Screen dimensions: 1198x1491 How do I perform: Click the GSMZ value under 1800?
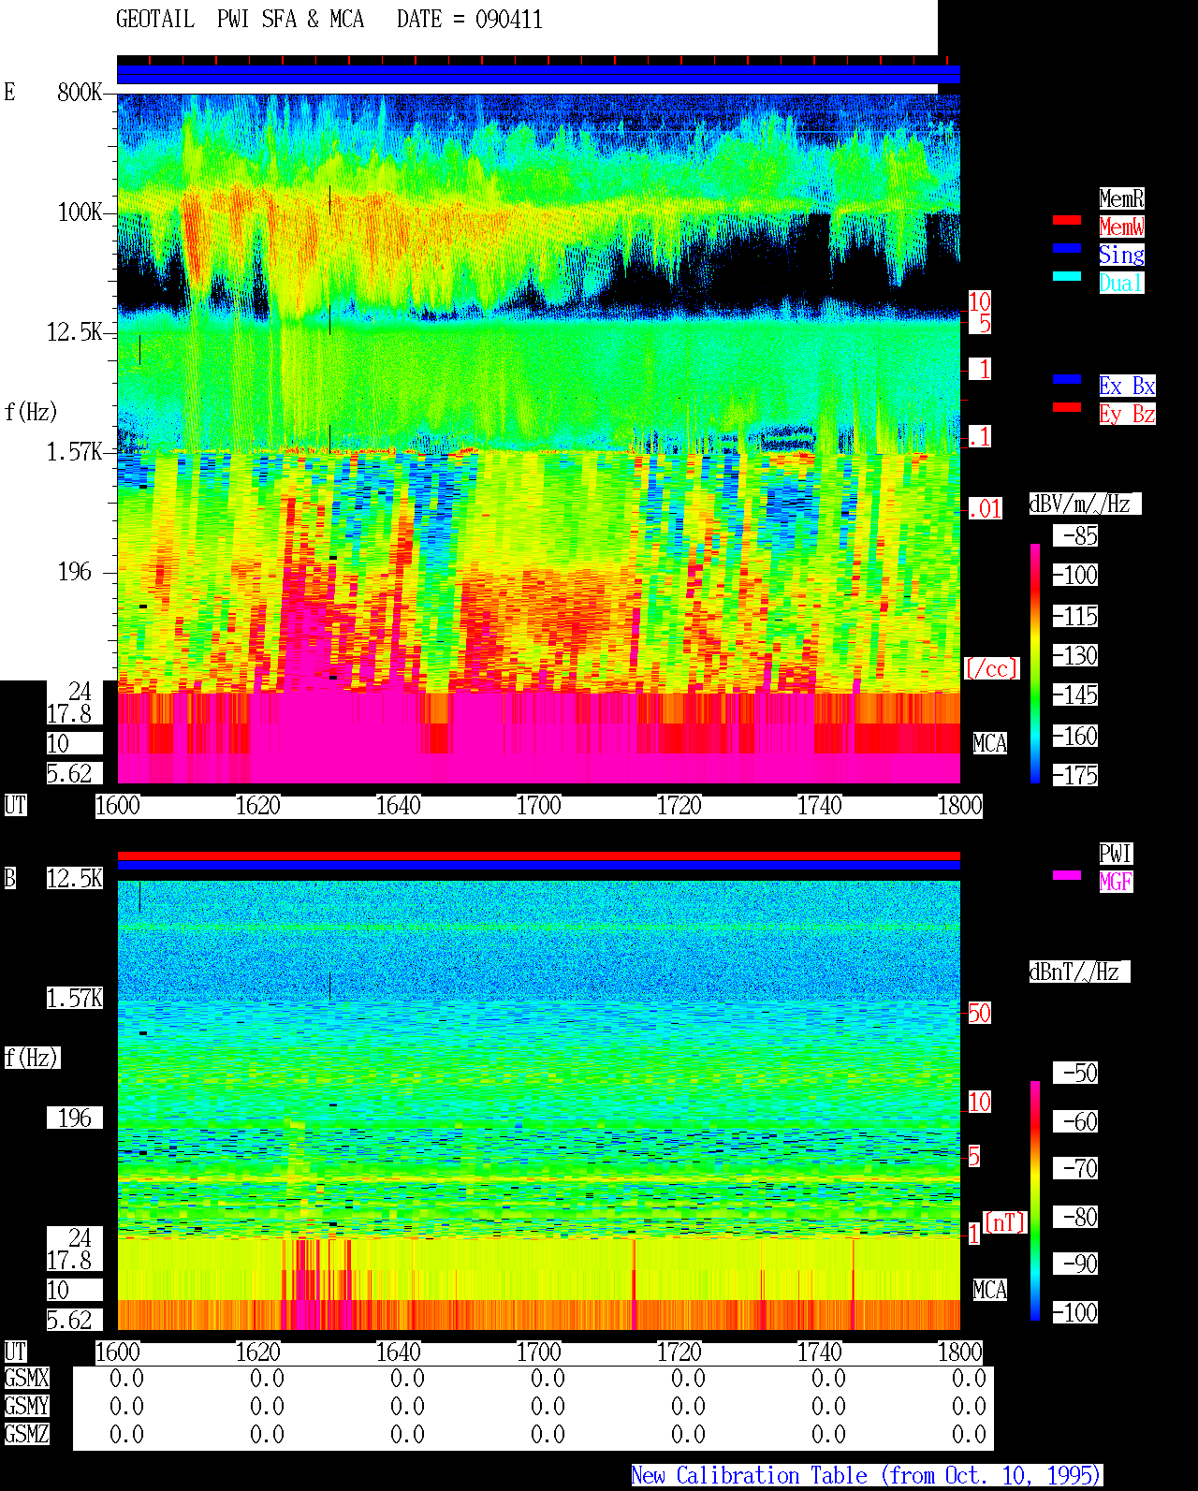[x=969, y=1434]
